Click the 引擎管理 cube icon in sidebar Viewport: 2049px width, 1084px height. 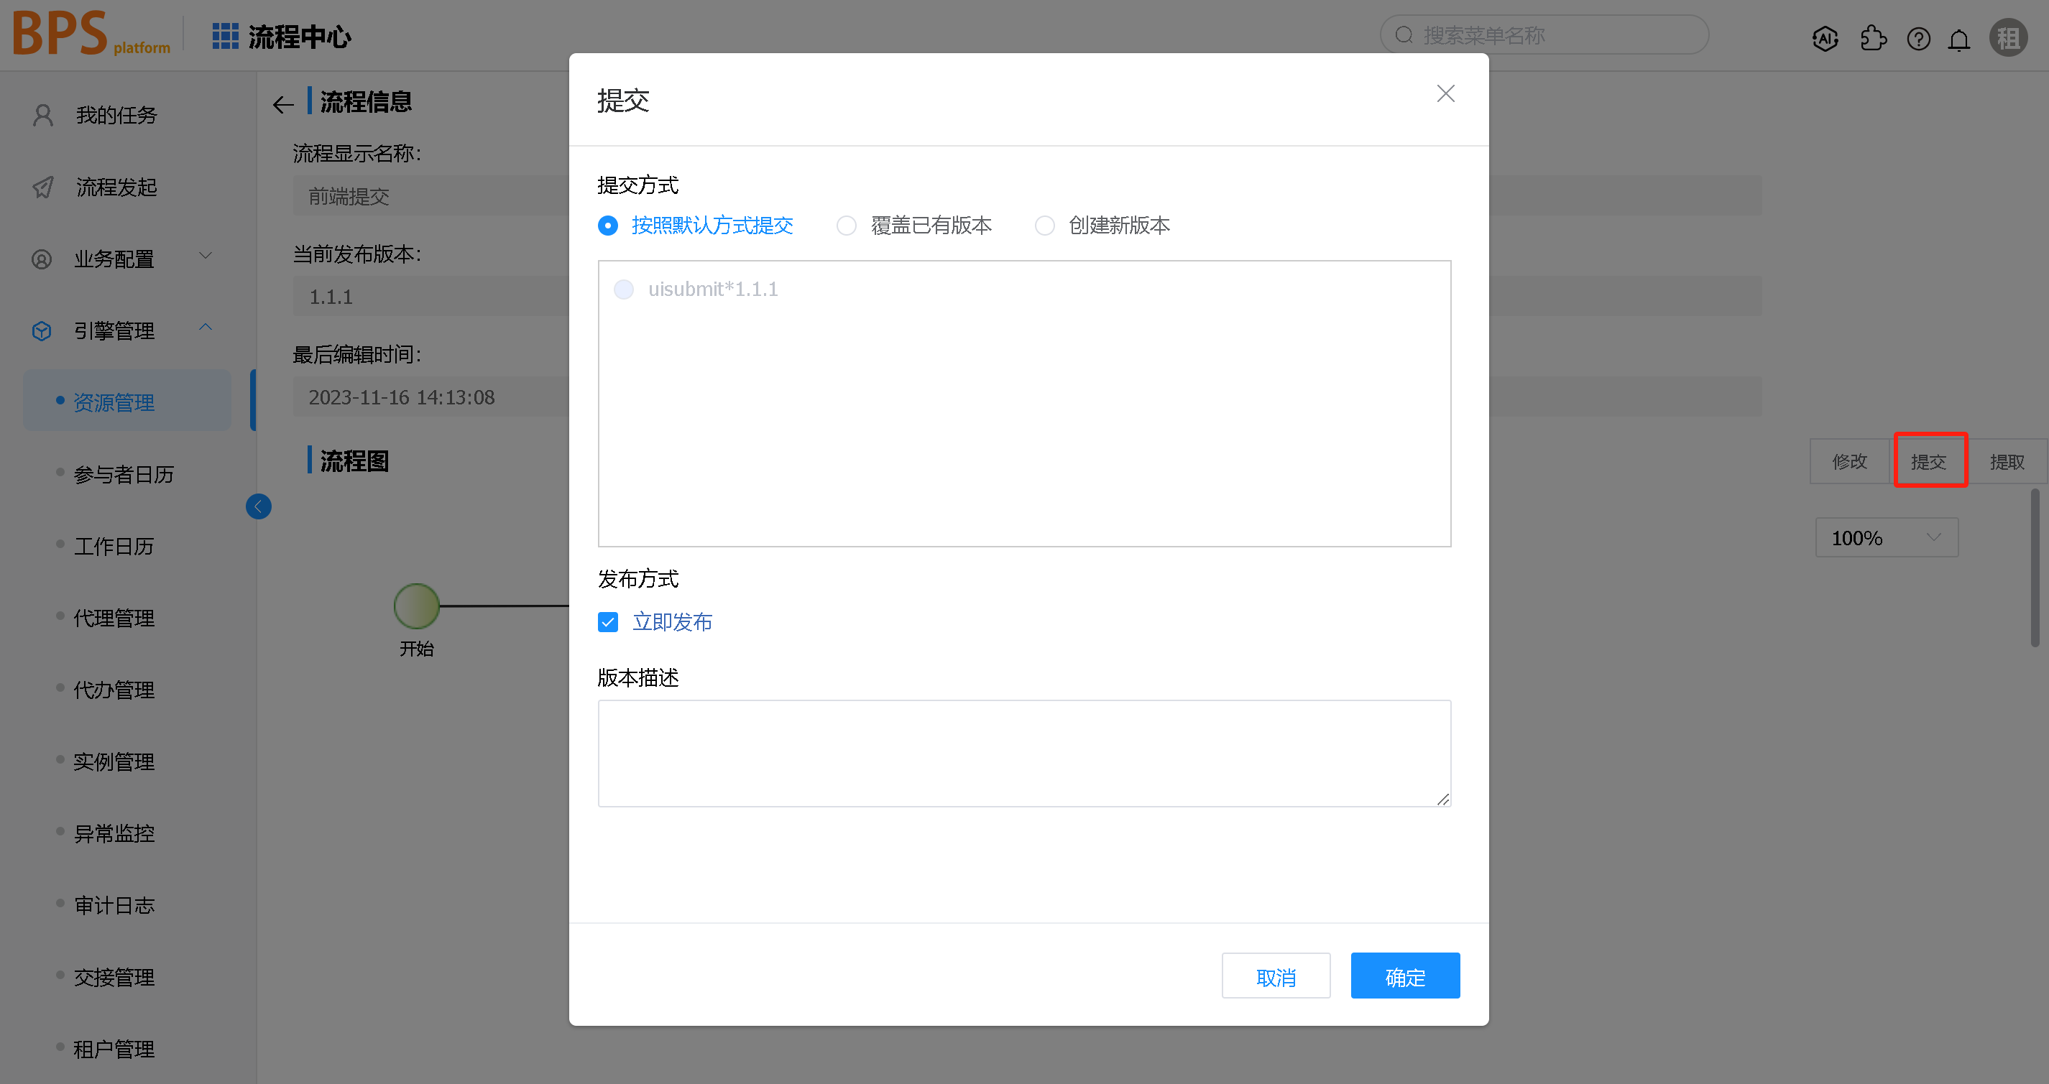coord(42,330)
